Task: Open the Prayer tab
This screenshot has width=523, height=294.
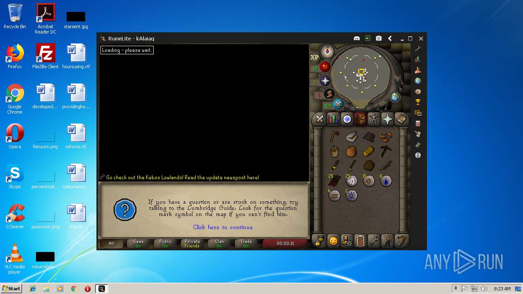Action: (387, 119)
